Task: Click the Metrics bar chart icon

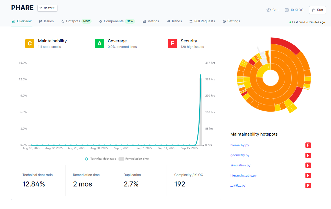Action: click(x=144, y=21)
